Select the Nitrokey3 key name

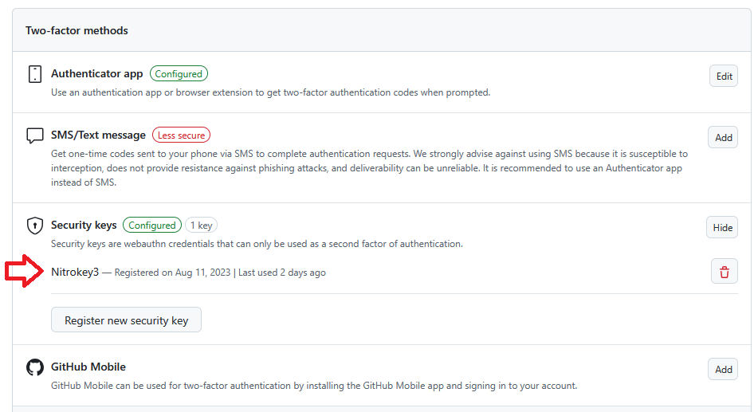pyautogui.click(x=75, y=273)
